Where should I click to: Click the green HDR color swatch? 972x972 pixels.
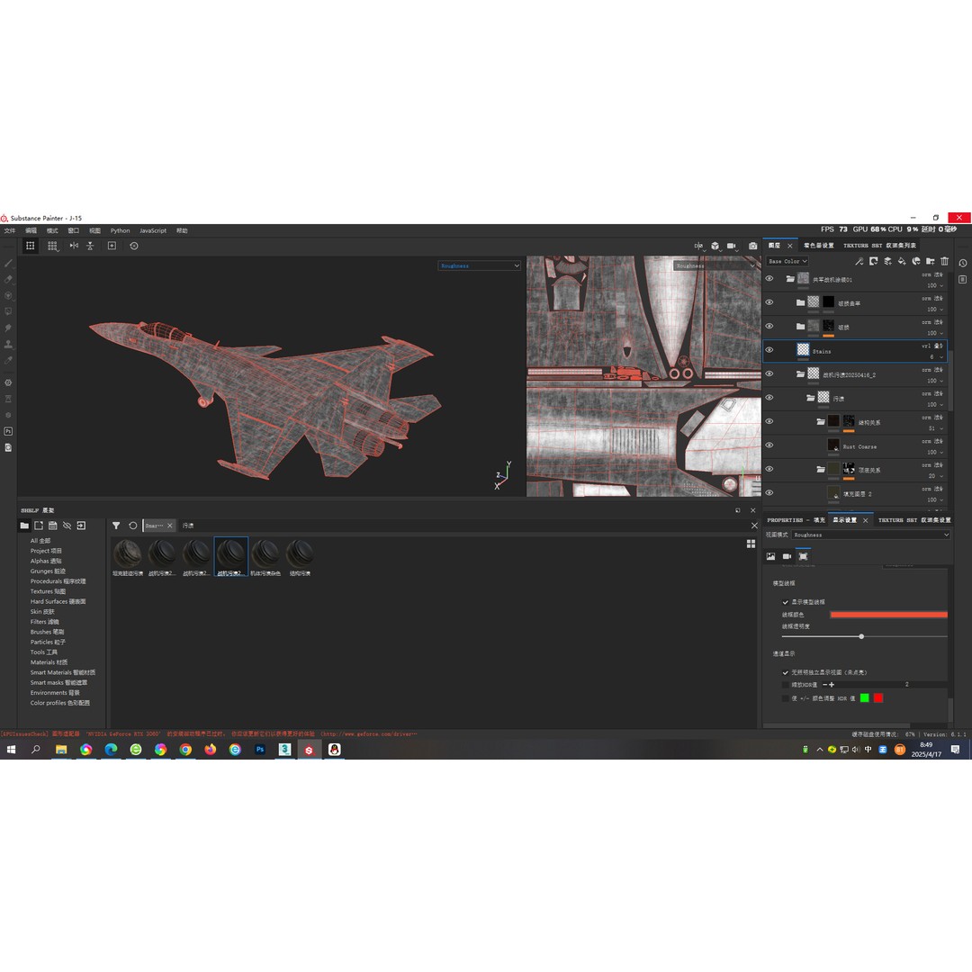tap(865, 698)
